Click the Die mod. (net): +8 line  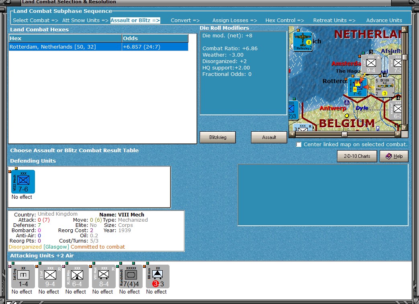click(227, 35)
